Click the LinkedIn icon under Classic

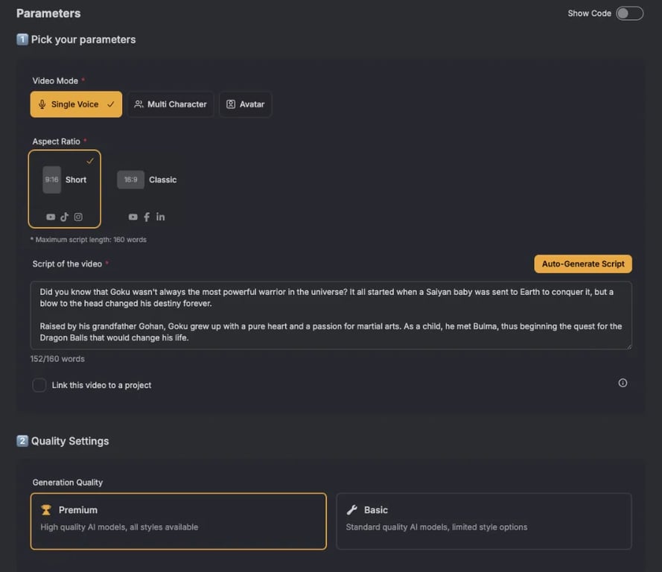point(160,217)
